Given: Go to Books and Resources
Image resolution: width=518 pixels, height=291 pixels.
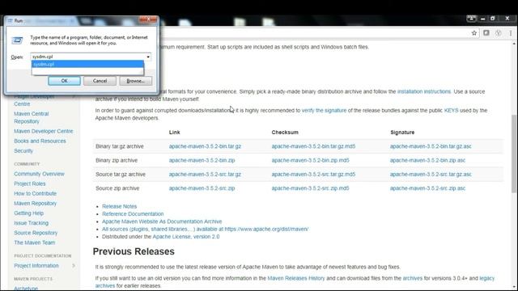Looking at the screenshot, I should click(40, 141).
